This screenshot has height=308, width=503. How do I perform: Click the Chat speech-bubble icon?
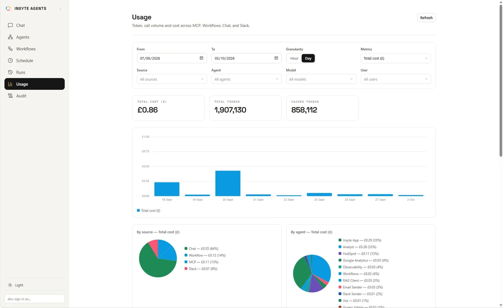[x=10, y=25]
